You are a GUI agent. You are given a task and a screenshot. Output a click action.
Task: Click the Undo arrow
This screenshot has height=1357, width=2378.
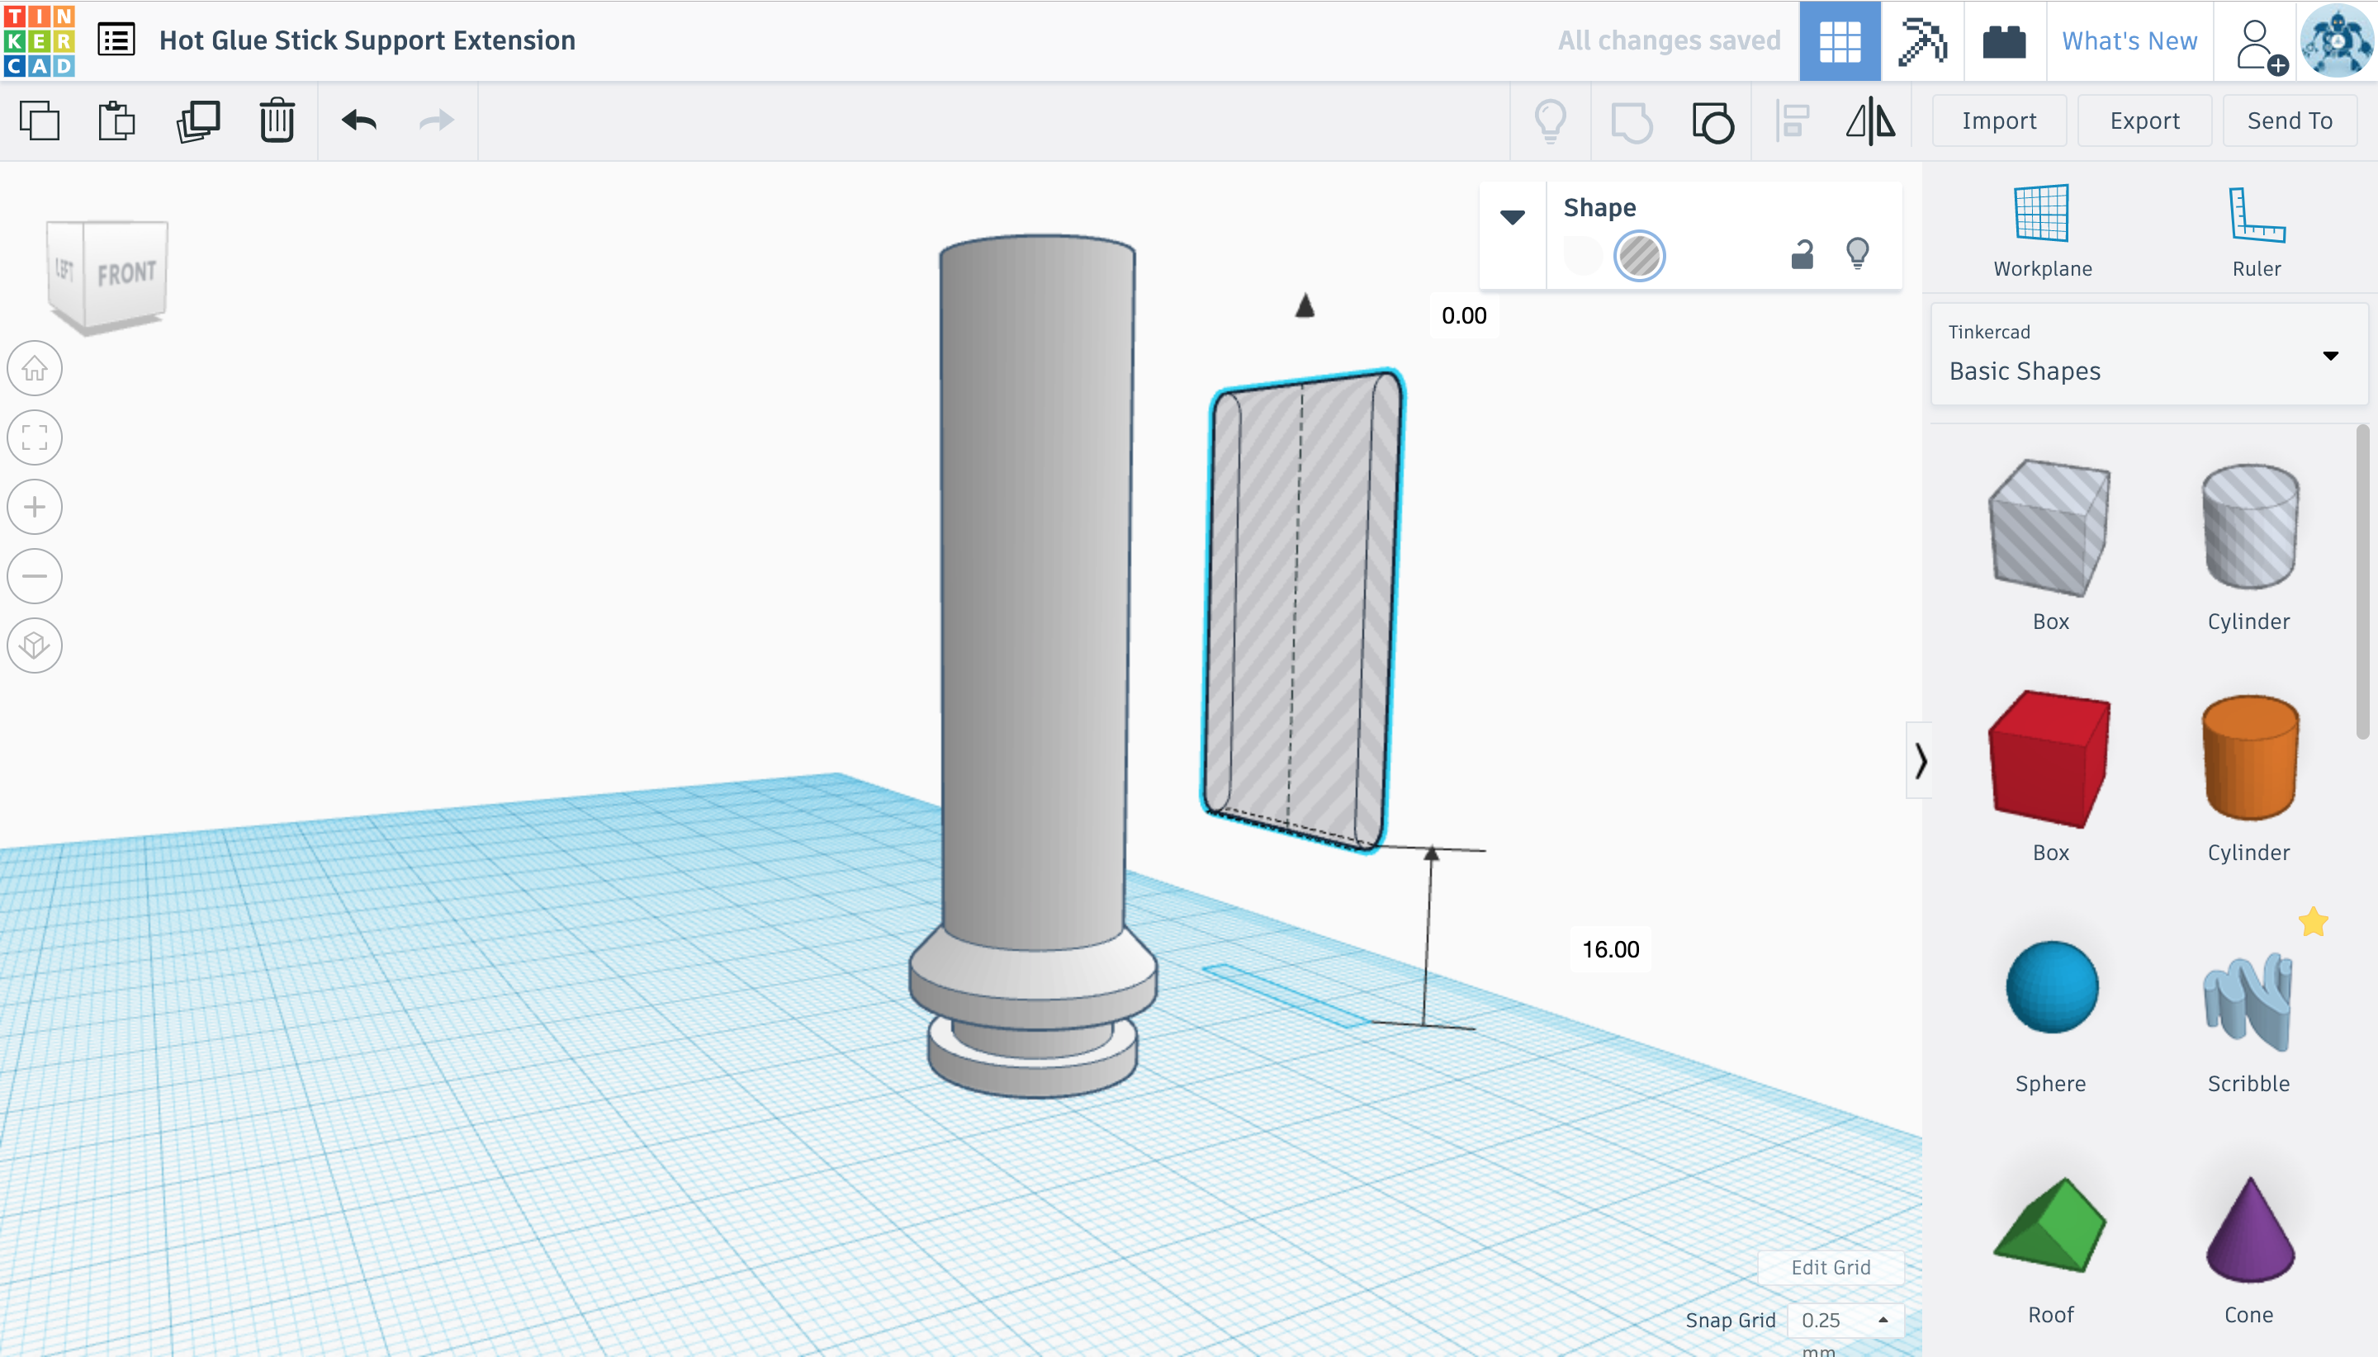click(x=359, y=121)
